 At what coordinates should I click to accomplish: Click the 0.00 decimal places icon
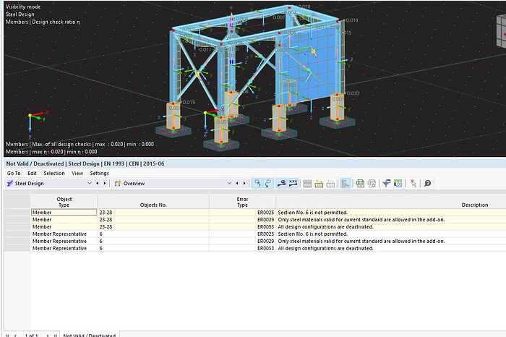click(x=398, y=184)
